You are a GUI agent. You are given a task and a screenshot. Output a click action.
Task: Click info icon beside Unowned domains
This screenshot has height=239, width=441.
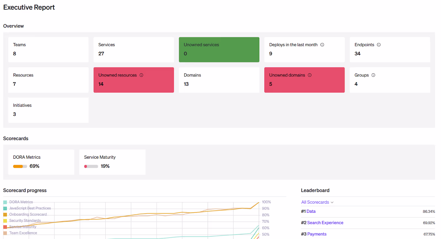pyautogui.click(x=310, y=75)
